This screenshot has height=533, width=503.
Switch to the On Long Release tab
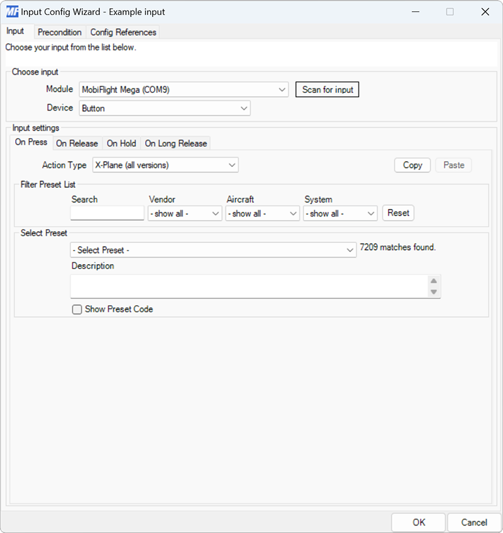[x=175, y=143]
